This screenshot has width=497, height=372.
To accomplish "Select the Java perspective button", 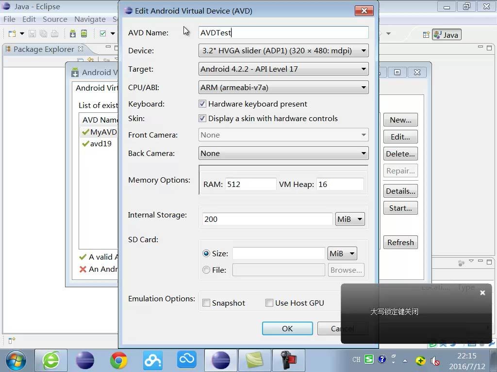I will point(447,35).
